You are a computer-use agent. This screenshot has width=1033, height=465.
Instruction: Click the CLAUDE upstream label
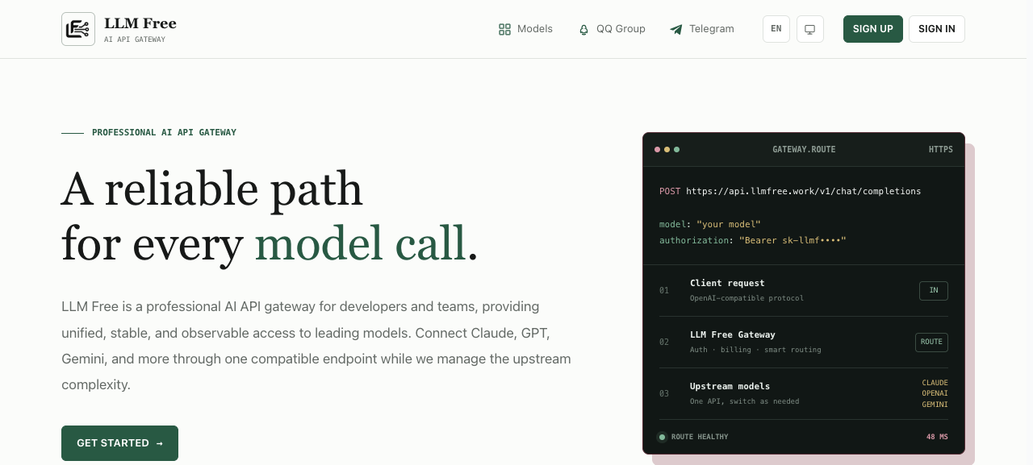pos(935,383)
